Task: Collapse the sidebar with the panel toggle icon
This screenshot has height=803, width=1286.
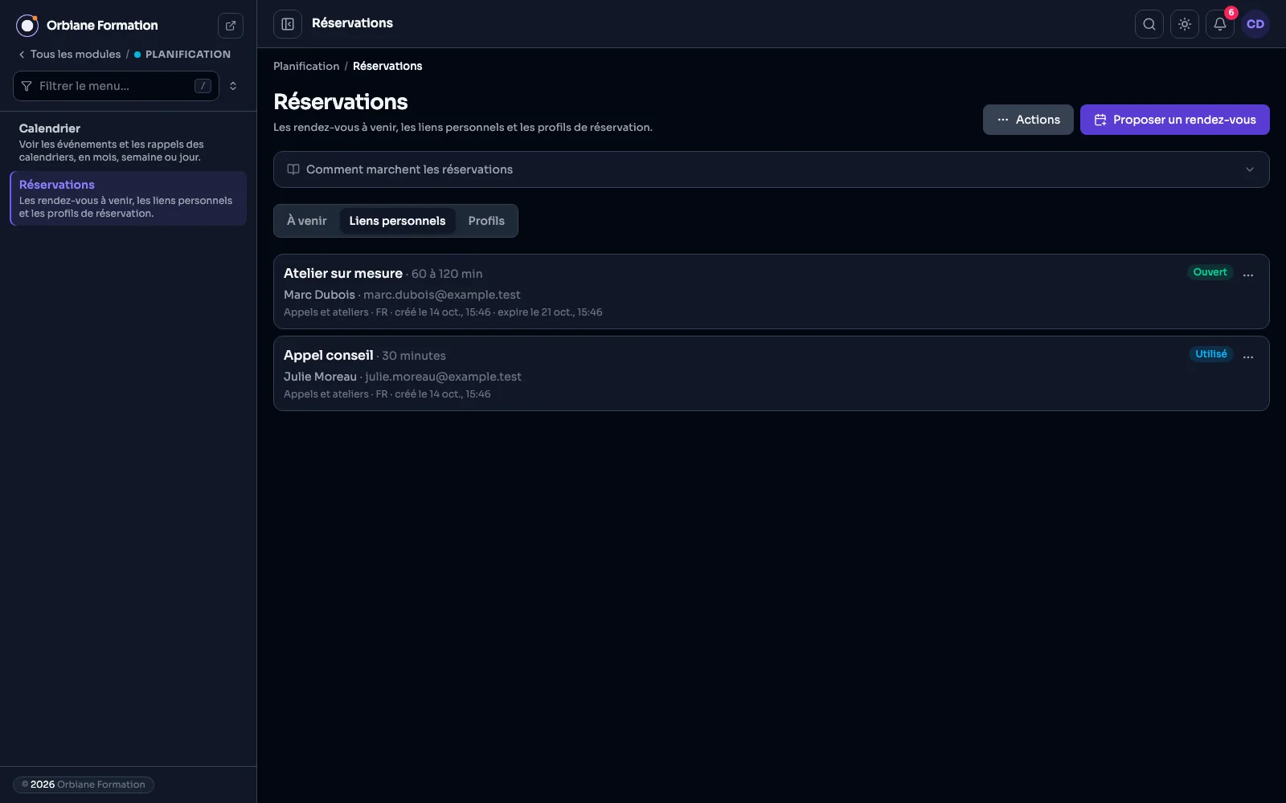Action: pos(288,24)
